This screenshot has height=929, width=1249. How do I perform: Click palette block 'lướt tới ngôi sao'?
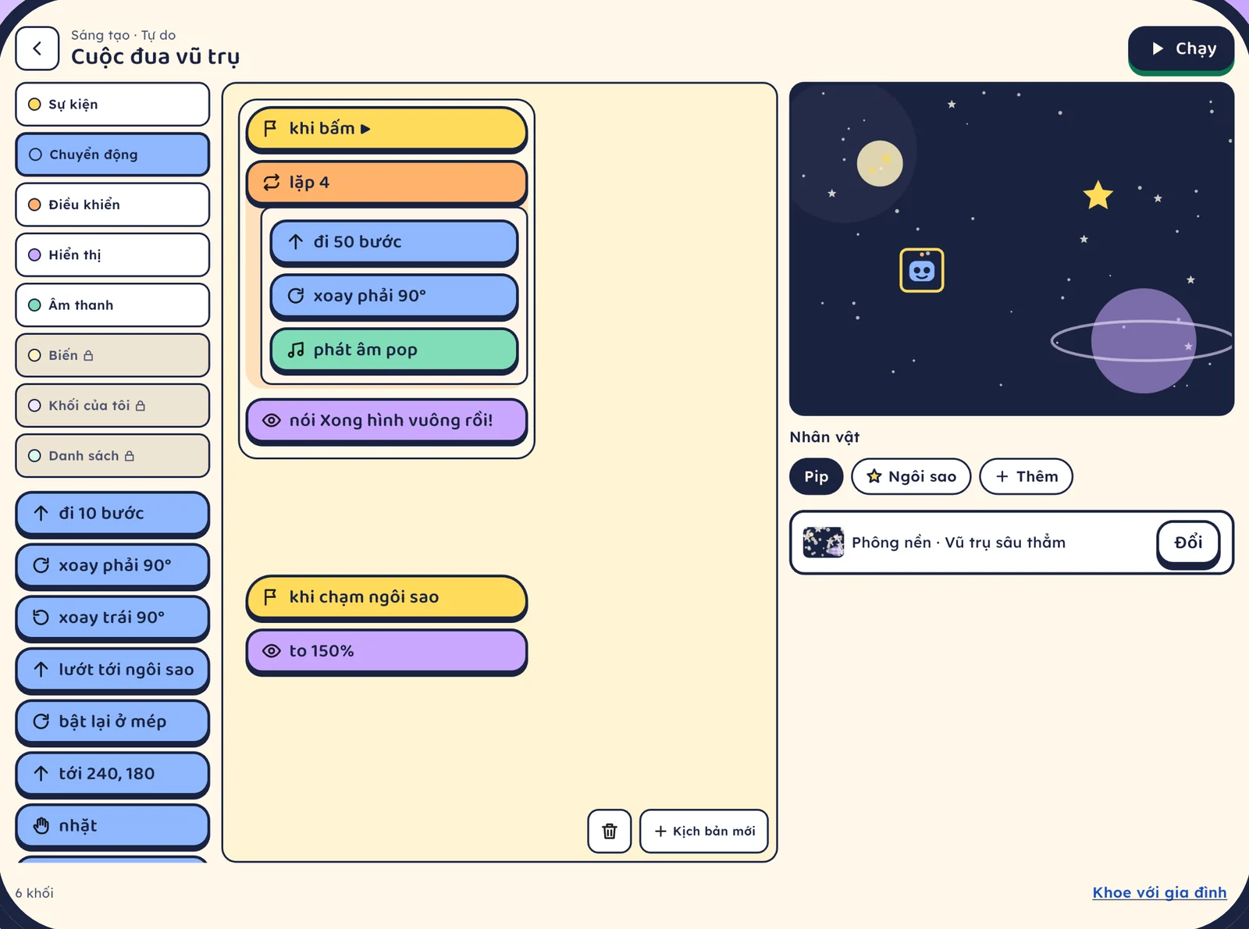click(112, 670)
